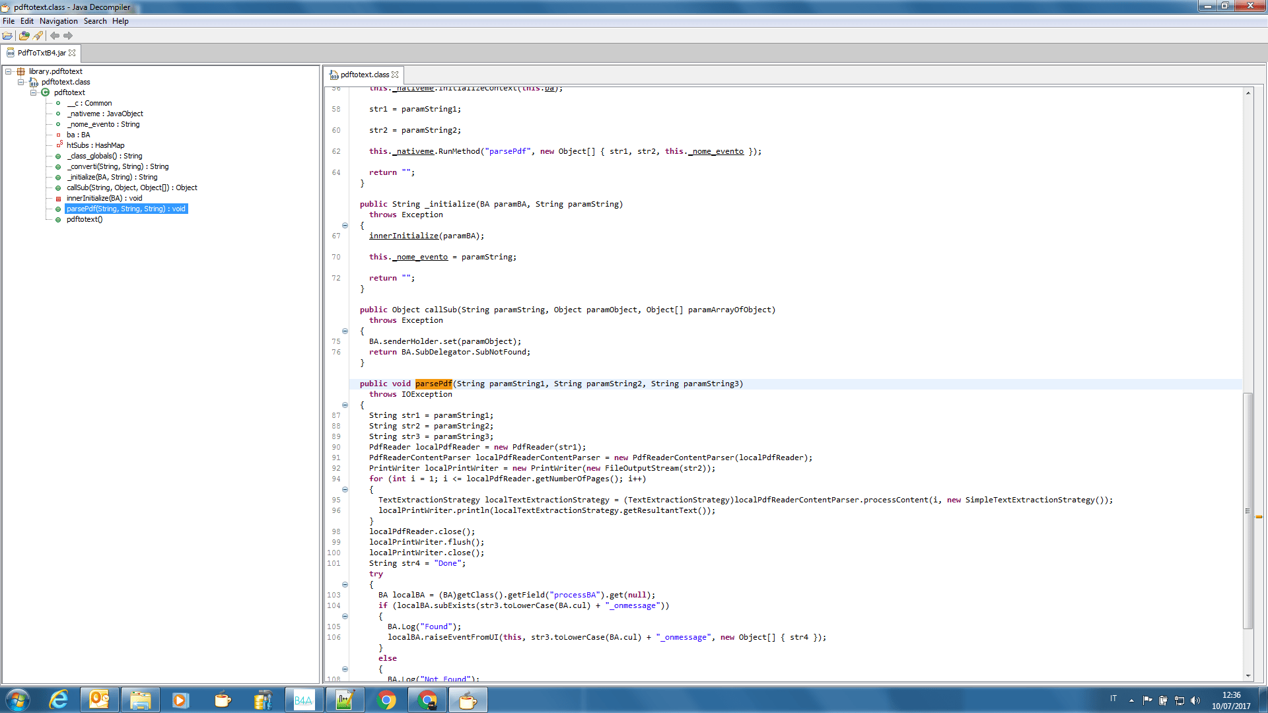This screenshot has height=713, width=1268.
Task: Click the Navigate Back arrow icon
Action: [x=55, y=36]
